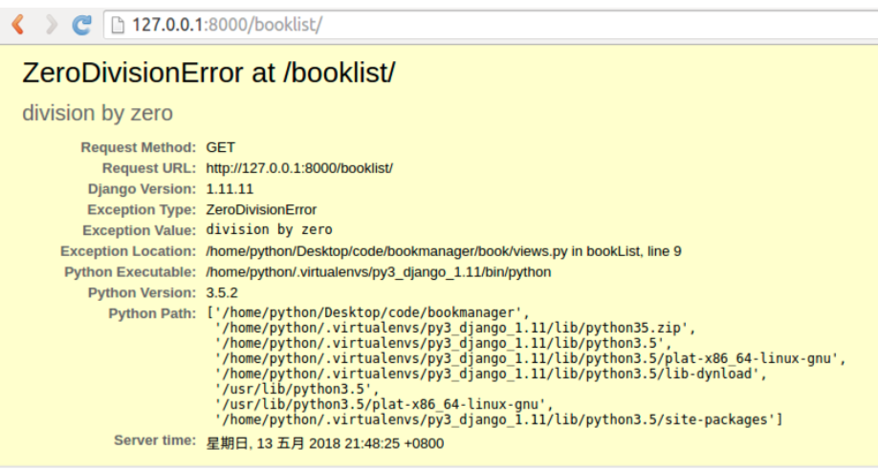The height and width of the screenshot is (471, 878).
Task: Click path entry '/usr/lib/python3.5/plat-x86_64-linux-gnu'
Action: pyautogui.click(x=384, y=404)
